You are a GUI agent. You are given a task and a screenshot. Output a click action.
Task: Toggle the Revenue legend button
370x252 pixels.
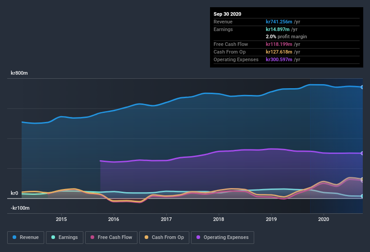coord(26,237)
